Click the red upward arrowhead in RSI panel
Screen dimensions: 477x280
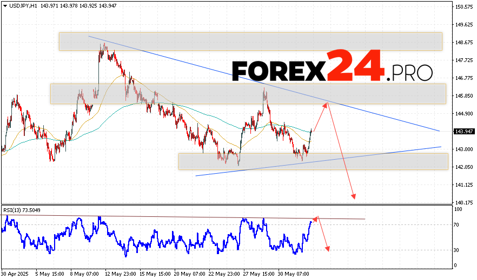[x=316, y=218]
